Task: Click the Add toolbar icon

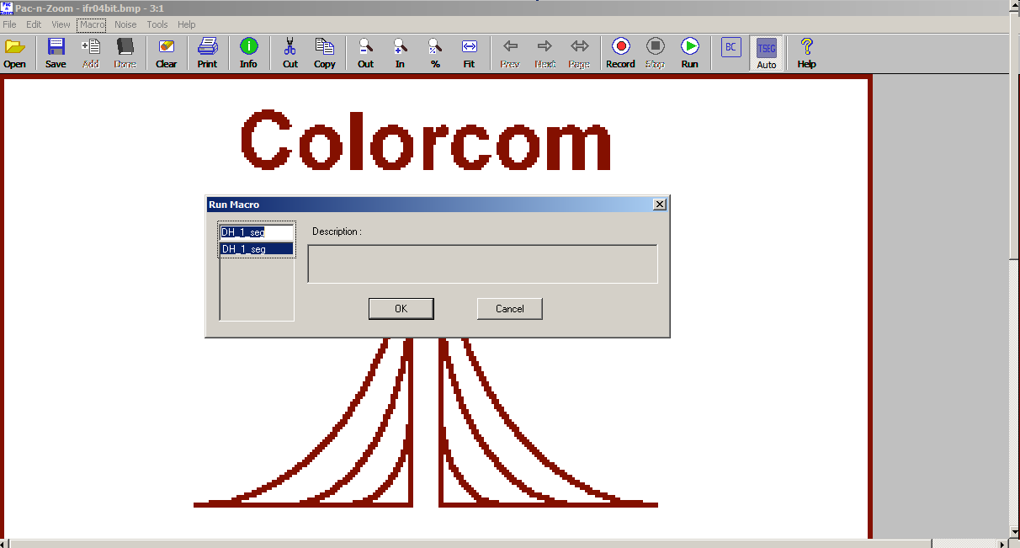Action: point(91,53)
